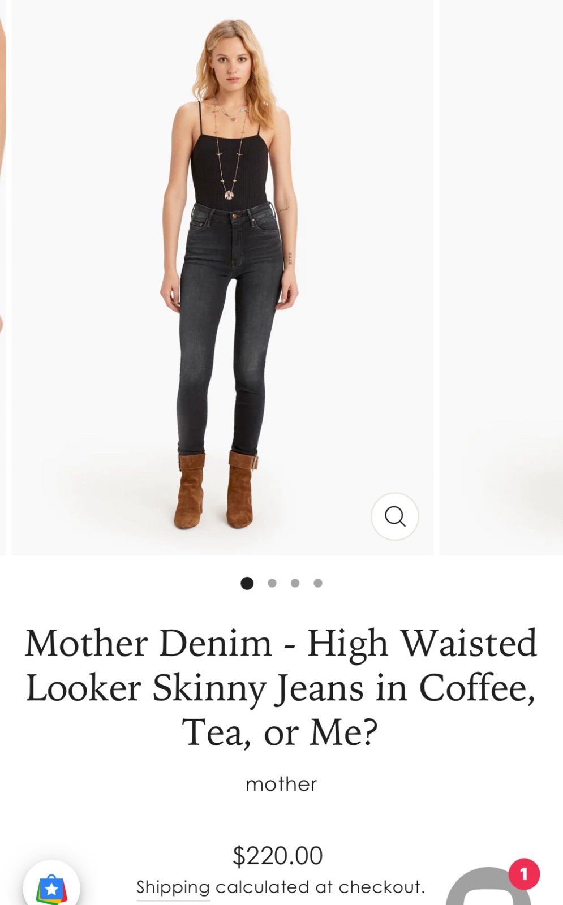Click the $220.00 price text
The image size is (563, 905).
point(277,855)
